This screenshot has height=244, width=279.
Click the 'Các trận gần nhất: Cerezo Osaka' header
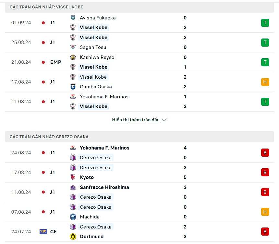[x=49, y=137]
